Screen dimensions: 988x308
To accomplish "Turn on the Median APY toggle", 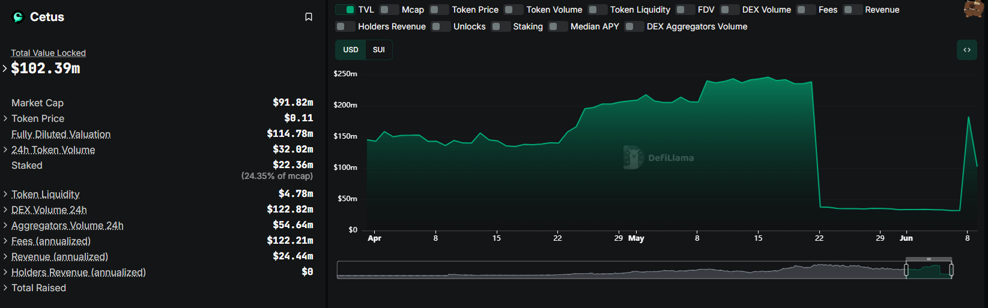I will 558,26.
